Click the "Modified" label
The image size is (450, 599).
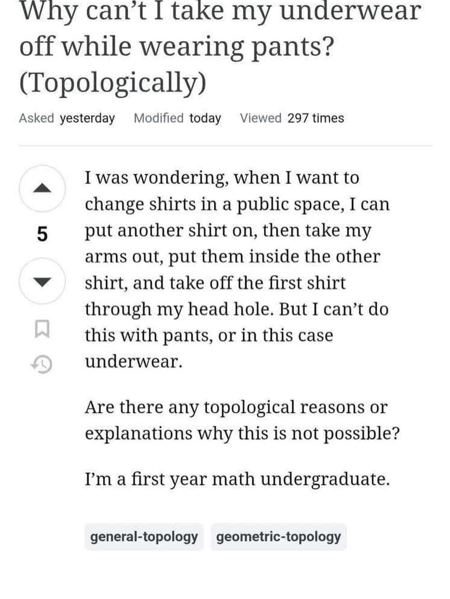(158, 118)
